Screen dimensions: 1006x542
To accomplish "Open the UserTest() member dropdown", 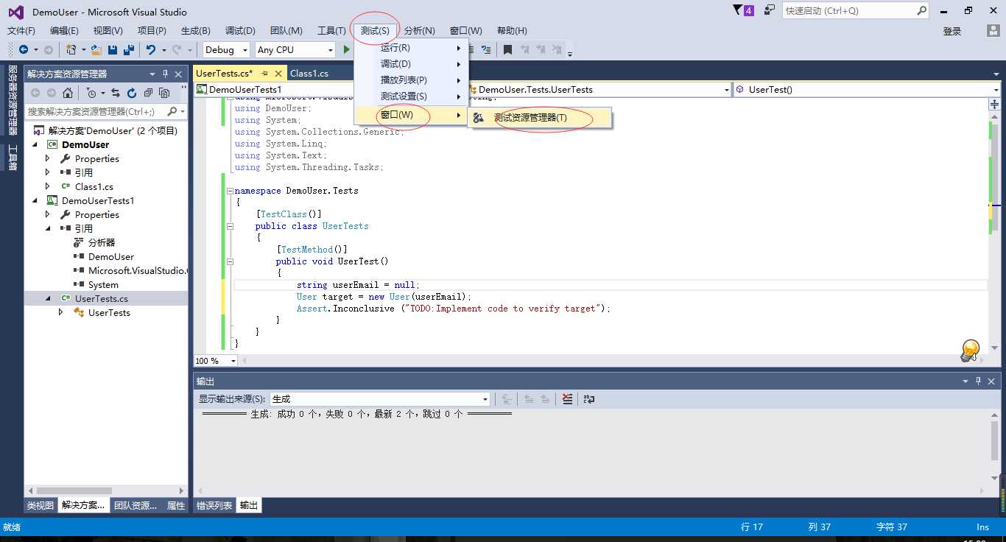I will [x=867, y=90].
